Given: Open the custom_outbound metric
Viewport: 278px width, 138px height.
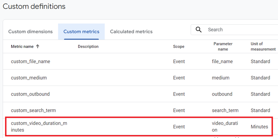Looking at the screenshot, I should (30, 94).
